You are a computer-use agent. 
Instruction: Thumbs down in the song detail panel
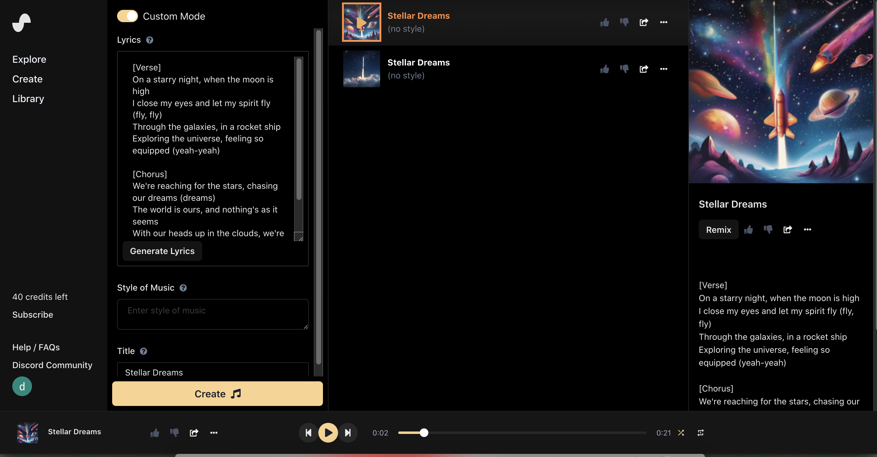[768, 230]
